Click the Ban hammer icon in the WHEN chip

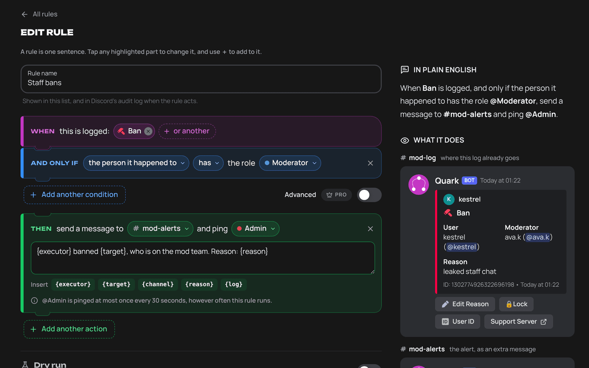[121, 131]
